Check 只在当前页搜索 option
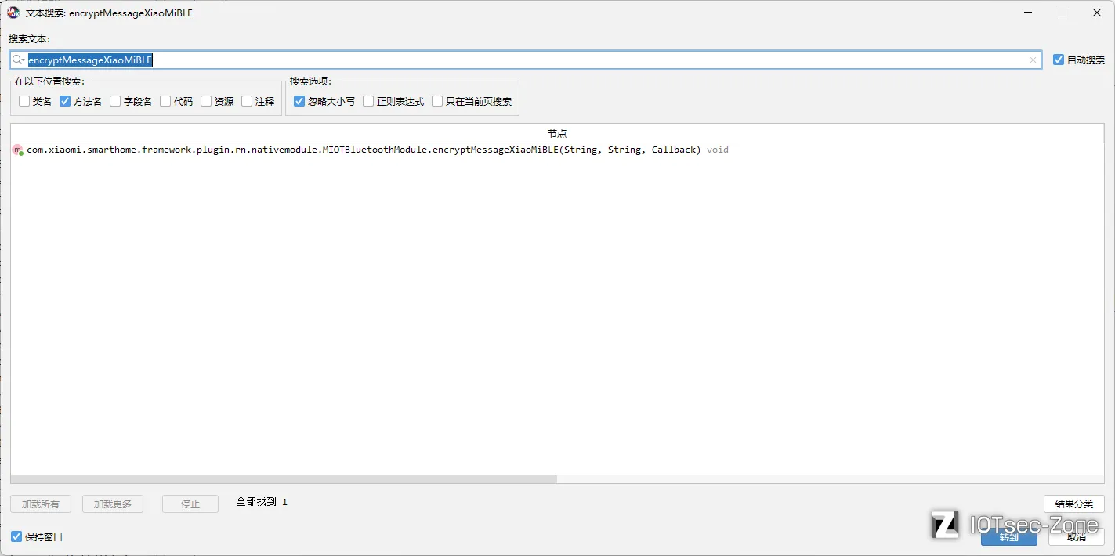Image resolution: width=1115 pixels, height=556 pixels. (x=437, y=101)
